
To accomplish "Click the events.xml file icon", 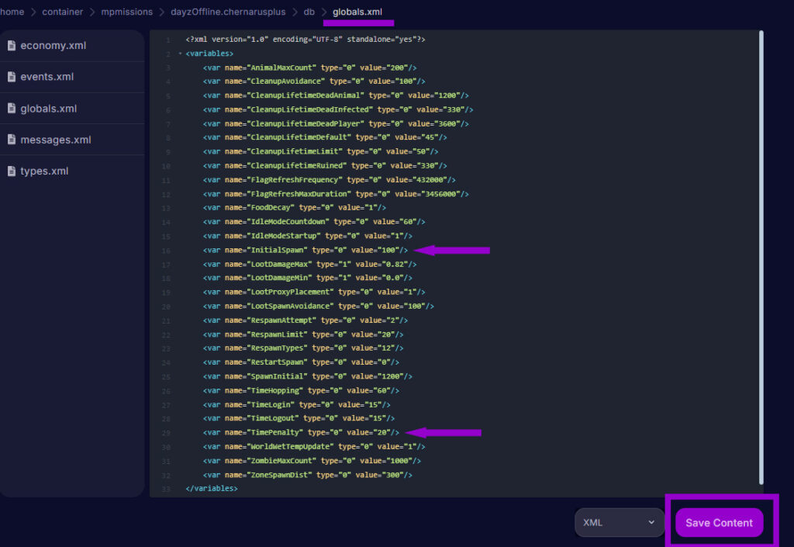I will (10, 76).
